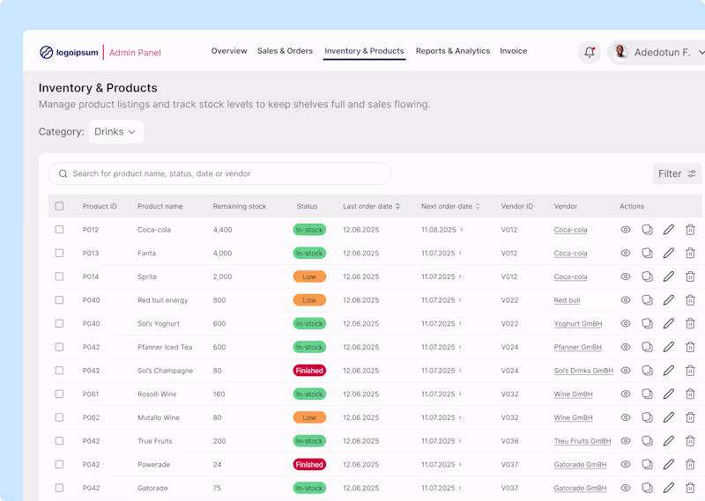Click the Admin Panel label
Image resolution: width=705 pixels, height=501 pixels.
tap(135, 53)
